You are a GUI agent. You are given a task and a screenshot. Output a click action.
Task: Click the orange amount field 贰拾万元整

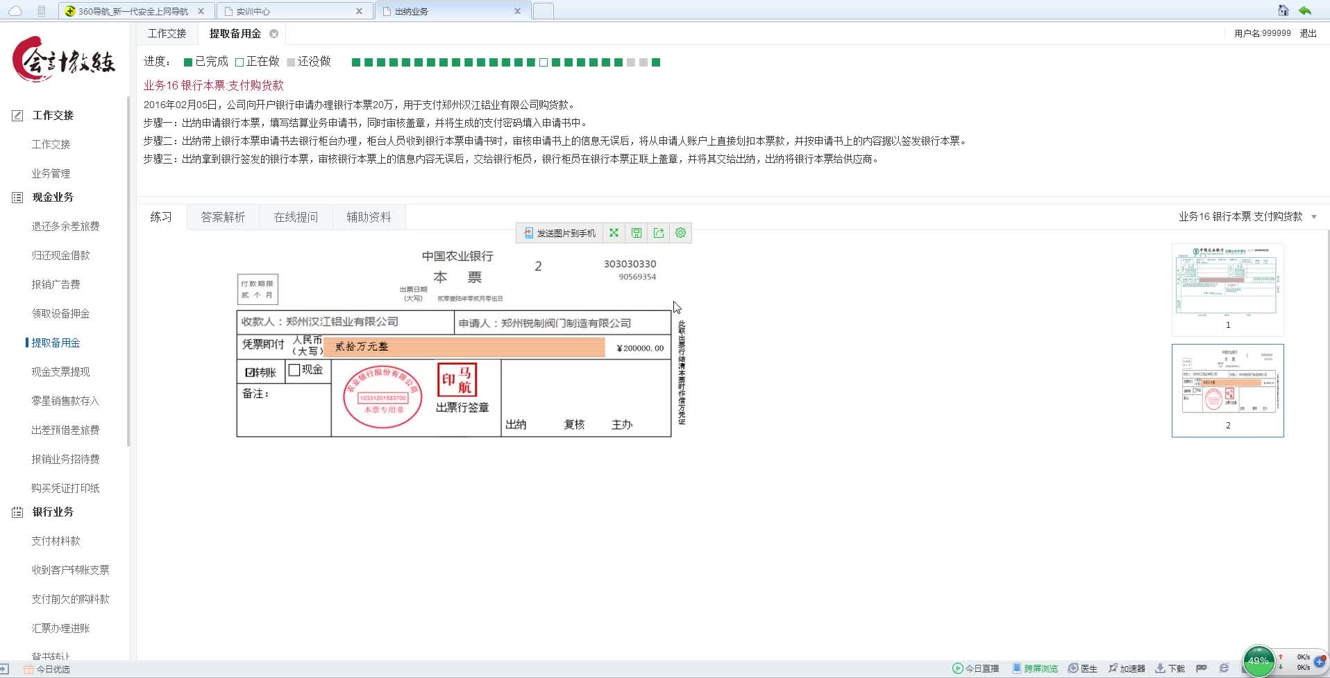click(x=465, y=347)
